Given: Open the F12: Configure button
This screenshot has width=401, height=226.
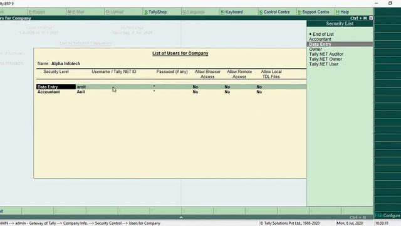Looking at the screenshot, I should (x=387, y=215).
